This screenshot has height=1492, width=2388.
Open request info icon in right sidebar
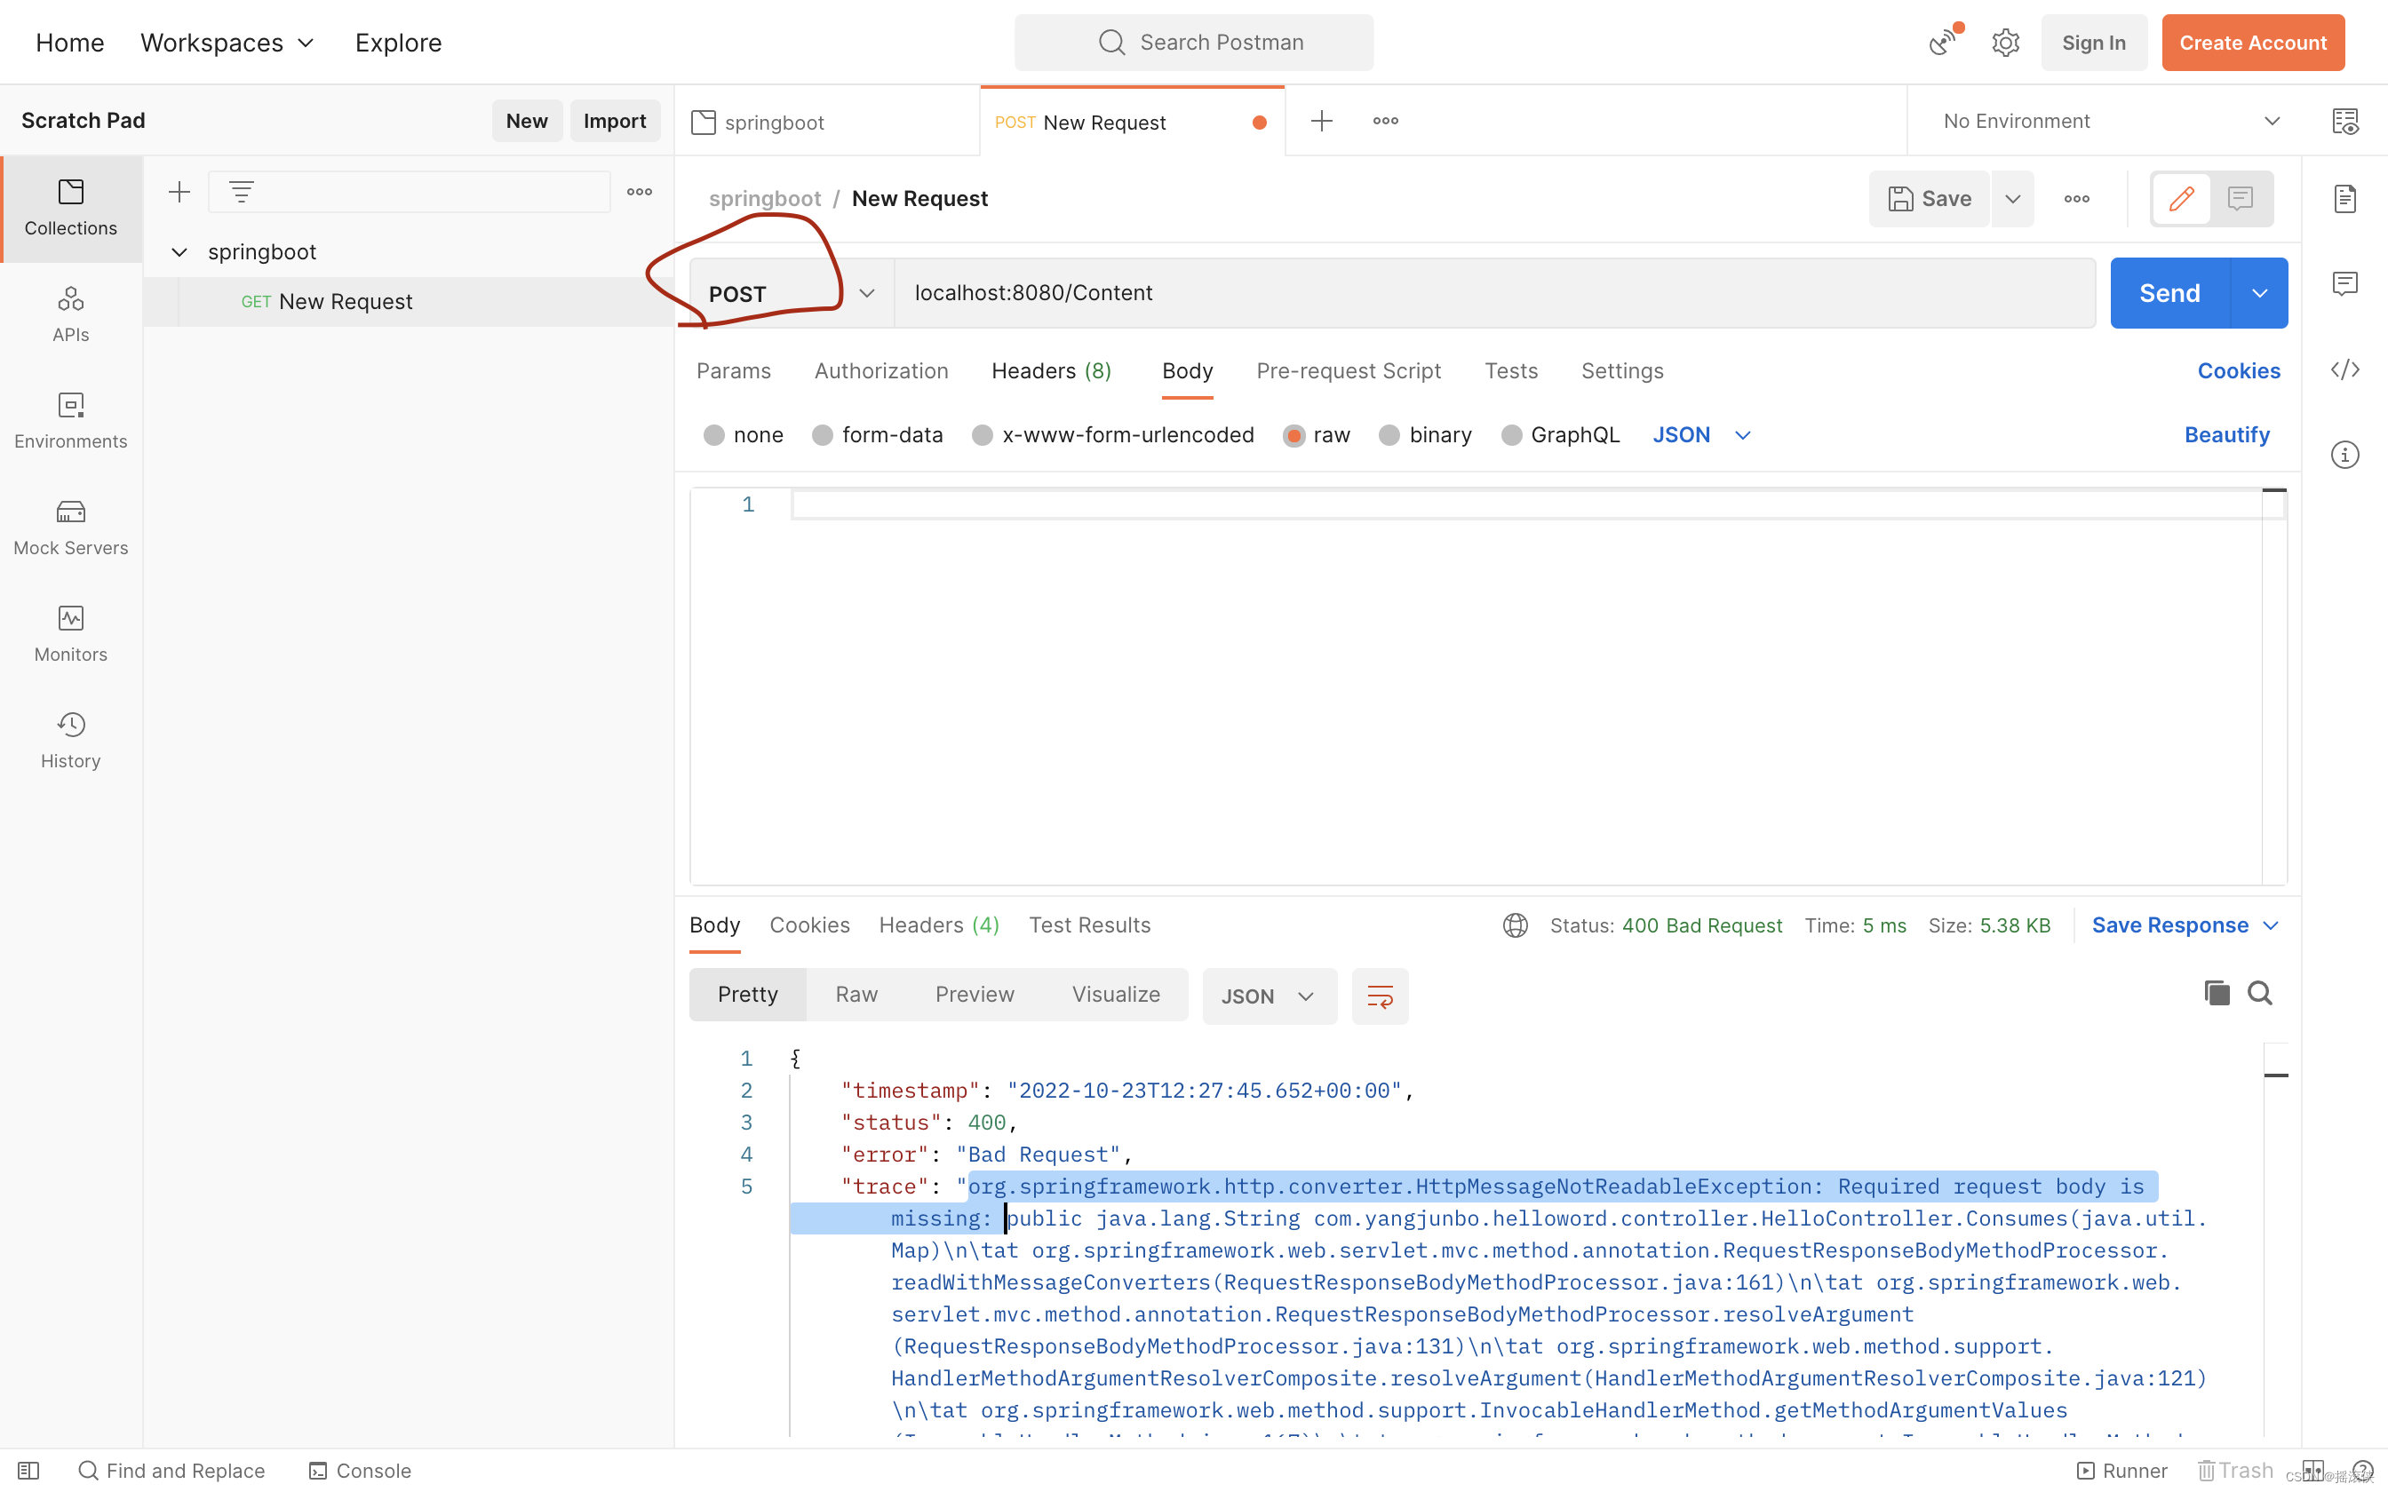[2345, 454]
